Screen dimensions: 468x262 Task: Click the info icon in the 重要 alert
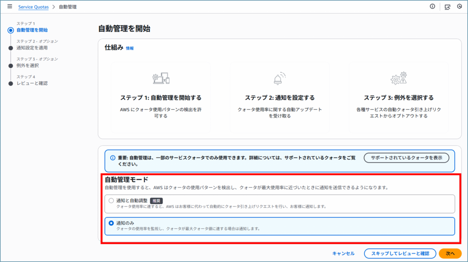point(112,158)
